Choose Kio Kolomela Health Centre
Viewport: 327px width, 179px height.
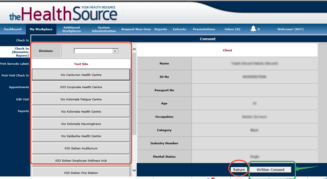tap(81, 111)
